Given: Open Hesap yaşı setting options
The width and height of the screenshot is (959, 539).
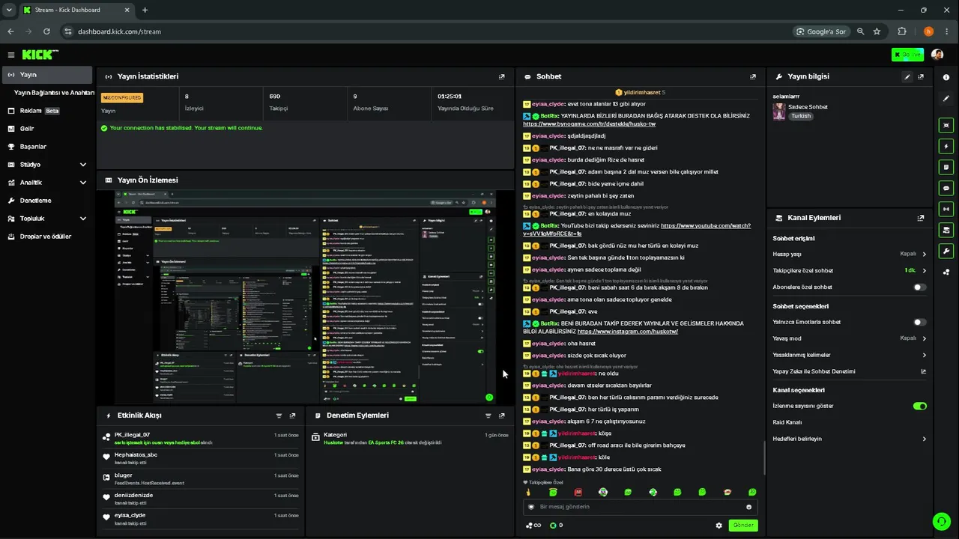Looking at the screenshot, I should pos(850,254).
